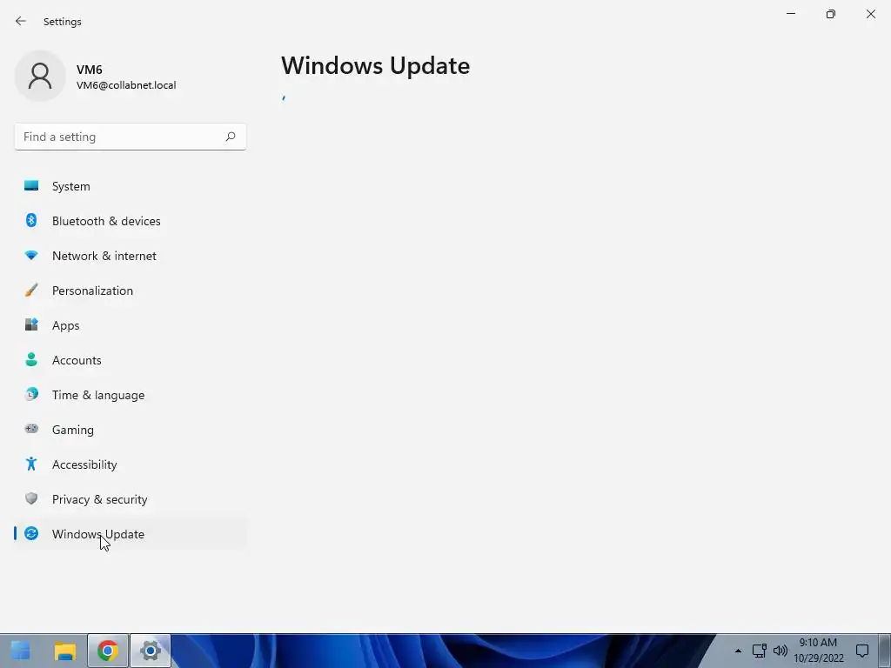Select Windows Update in sidebar
Image resolution: width=891 pixels, height=668 pixels.
pyautogui.click(x=131, y=534)
